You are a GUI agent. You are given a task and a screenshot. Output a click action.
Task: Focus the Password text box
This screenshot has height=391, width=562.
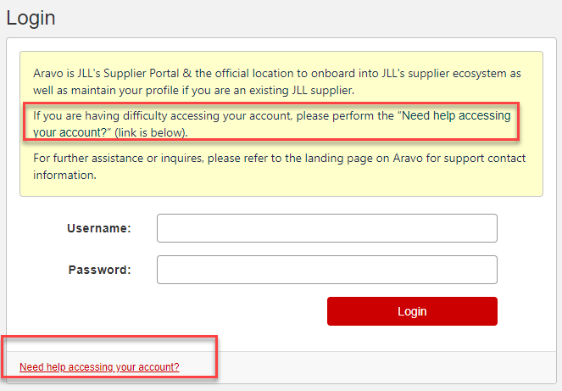coord(326,270)
